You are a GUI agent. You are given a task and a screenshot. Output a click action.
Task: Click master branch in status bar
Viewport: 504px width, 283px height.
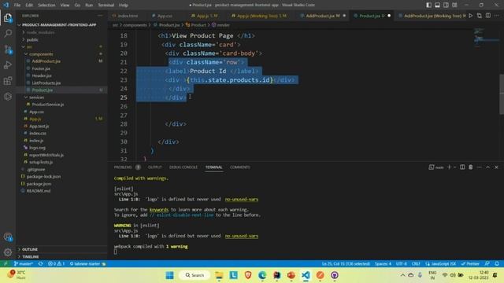click(x=24, y=264)
